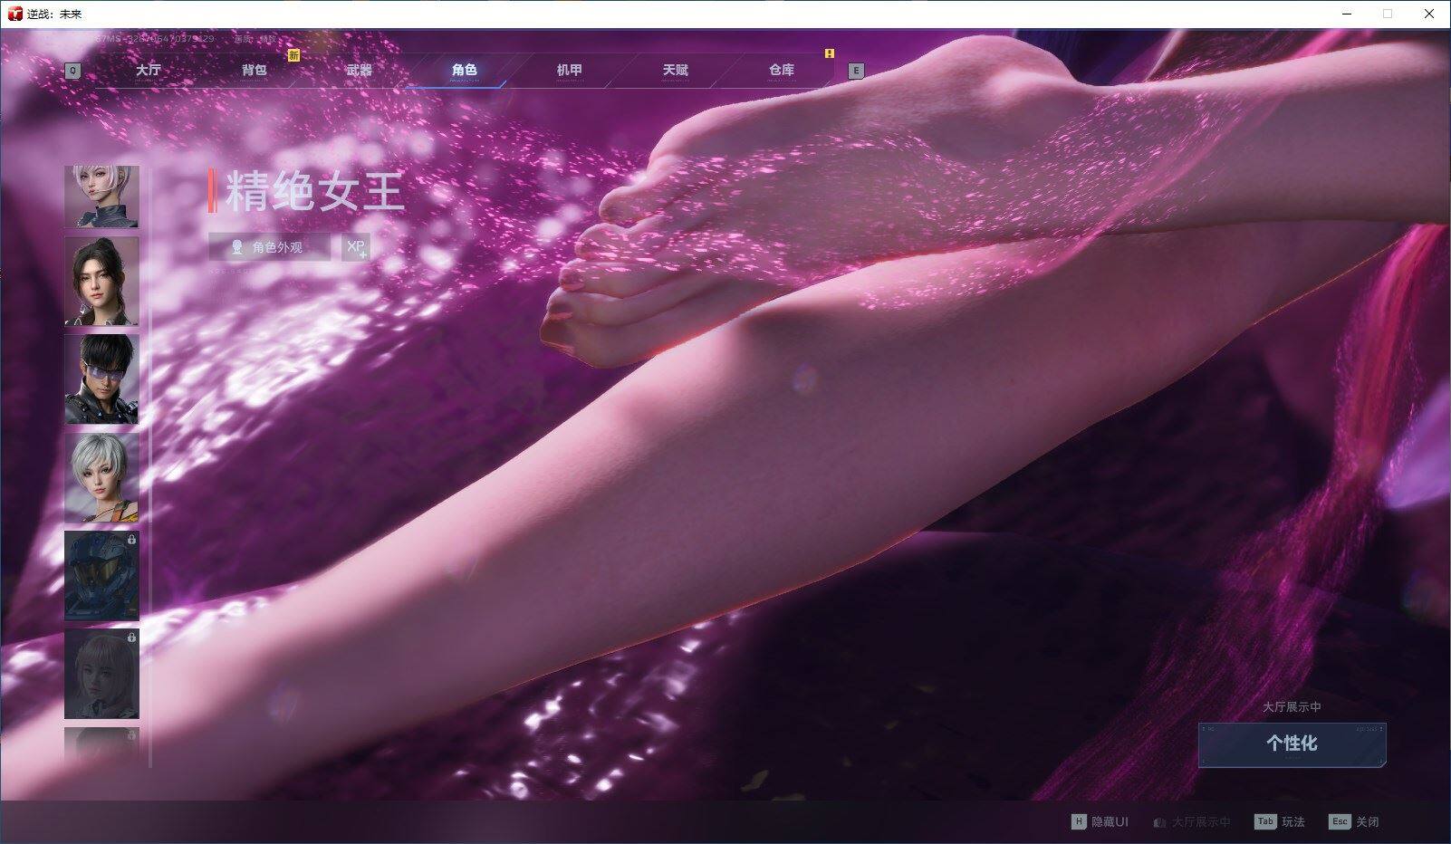
Task: Click the 大厅展示中 label above 个性化
Action: (1292, 707)
